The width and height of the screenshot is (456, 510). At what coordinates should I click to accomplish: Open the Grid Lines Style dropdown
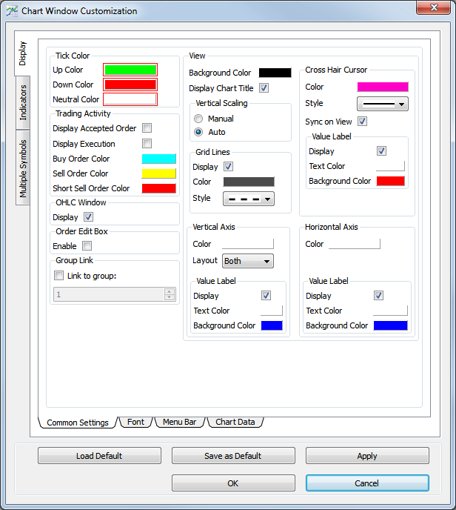248,199
